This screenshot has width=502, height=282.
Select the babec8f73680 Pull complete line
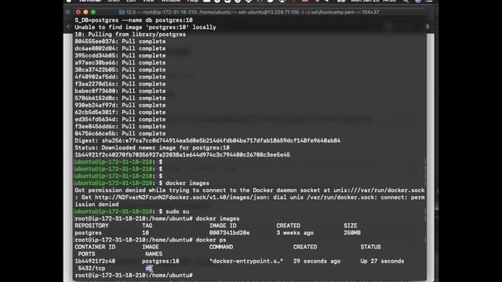(x=120, y=91)
